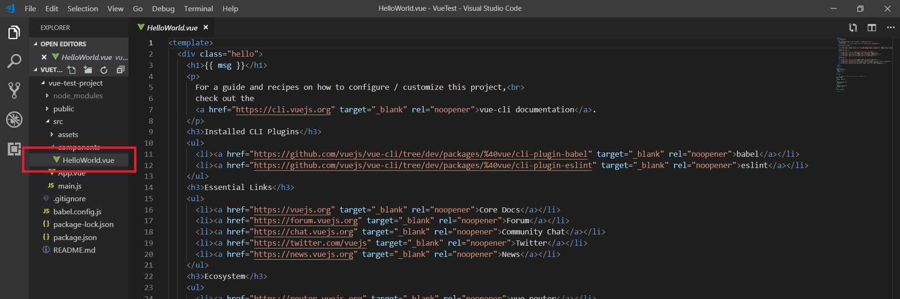Screen dimensions: 900x299
Task: Click the cli-plugin-babel GitHub URL in code
Action: tap(420, 154)
